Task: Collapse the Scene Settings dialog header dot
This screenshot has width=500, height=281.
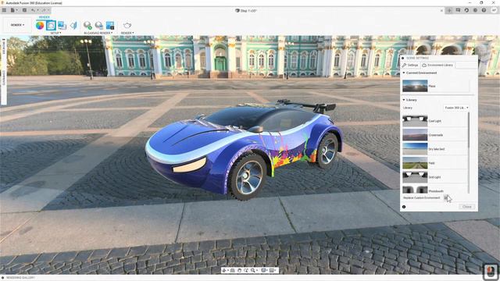Action: tap(403, 59)
